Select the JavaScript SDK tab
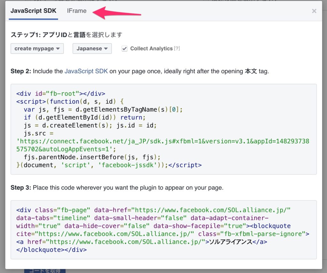This screenshot has height=273, width=327. [x=33, y=11]
